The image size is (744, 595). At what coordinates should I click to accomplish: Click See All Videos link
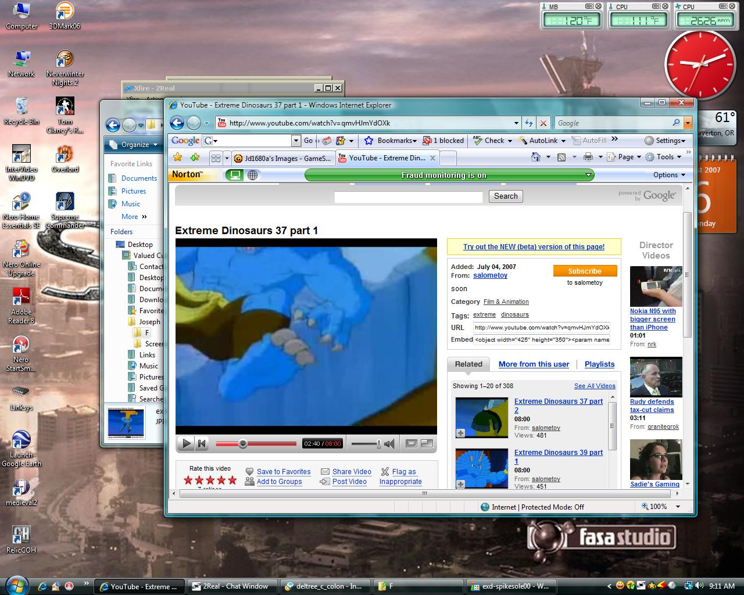coord(595,386)
